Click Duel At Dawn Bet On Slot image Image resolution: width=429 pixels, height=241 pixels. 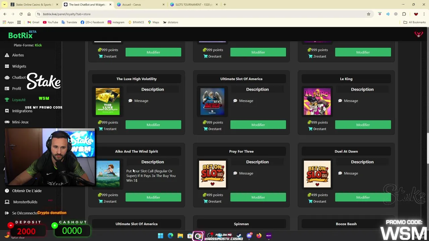click(317, 174)
